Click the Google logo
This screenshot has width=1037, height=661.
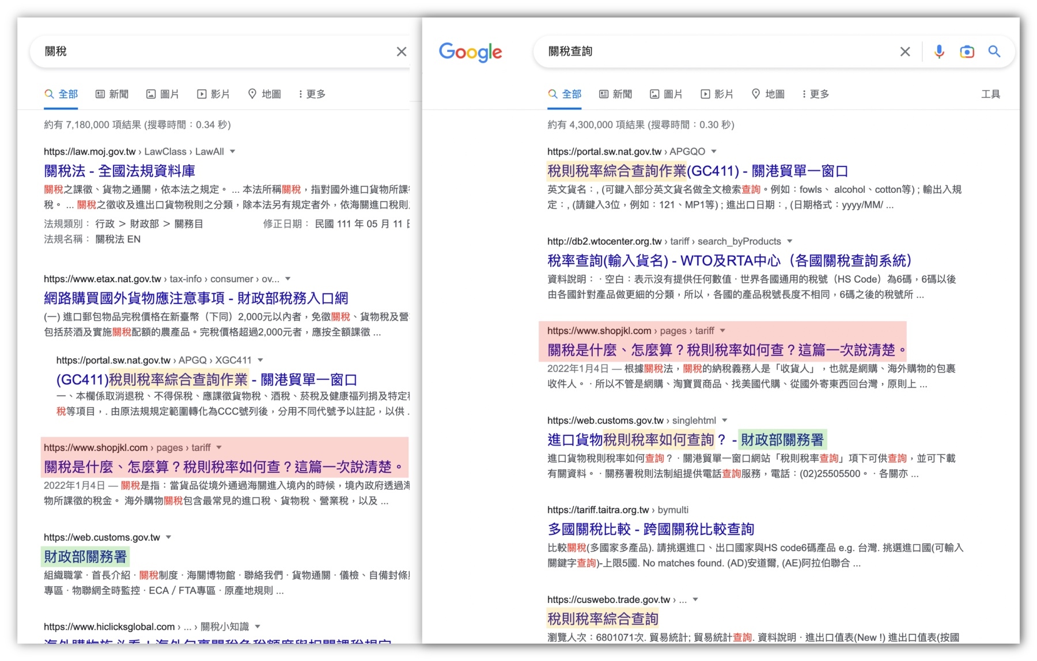pos(470,53)
